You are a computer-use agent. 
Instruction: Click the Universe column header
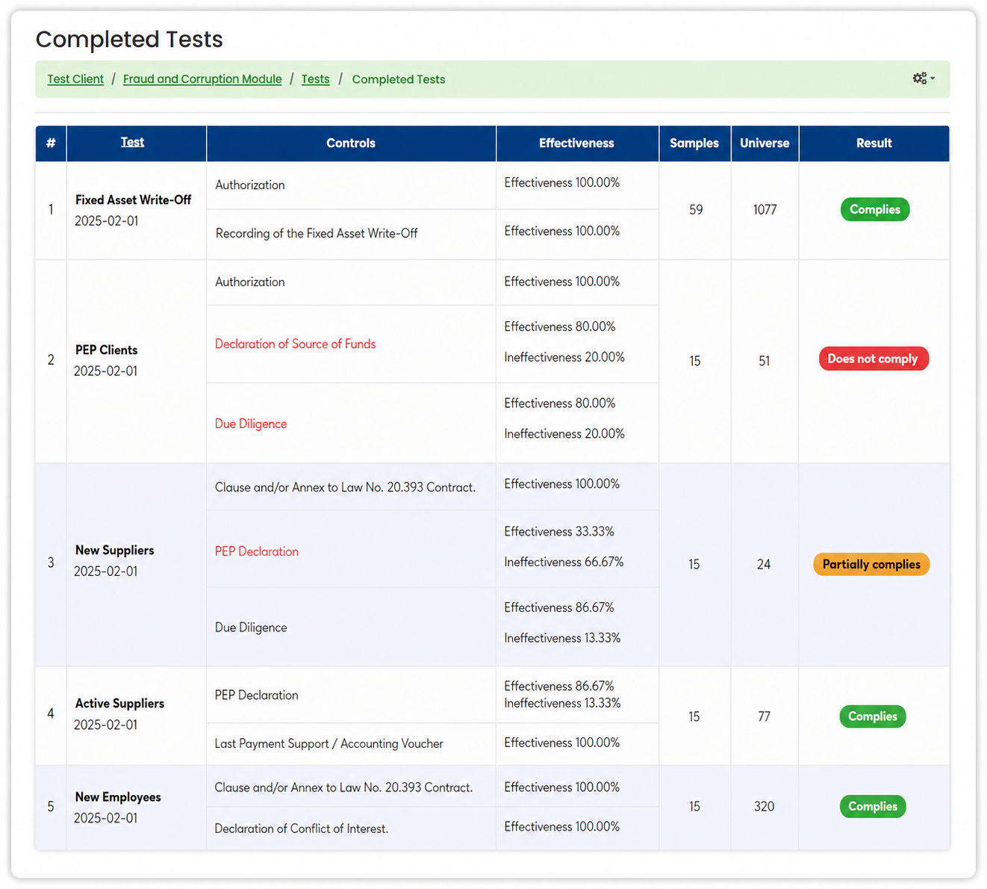(765, 143)
